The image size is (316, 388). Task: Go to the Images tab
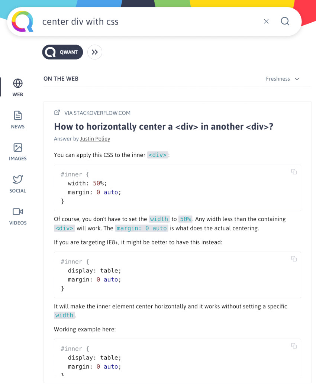click(18, 152)
